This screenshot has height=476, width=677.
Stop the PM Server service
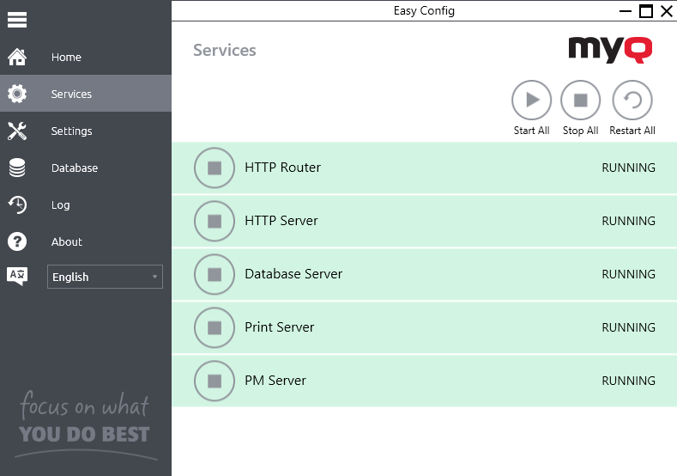[215, 381]
